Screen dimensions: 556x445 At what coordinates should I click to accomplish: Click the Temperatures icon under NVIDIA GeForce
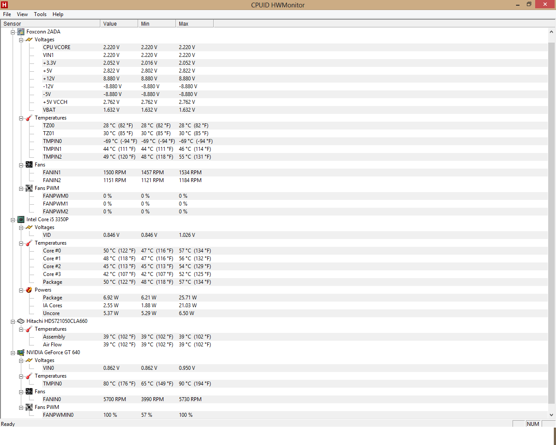coord(29,376)
